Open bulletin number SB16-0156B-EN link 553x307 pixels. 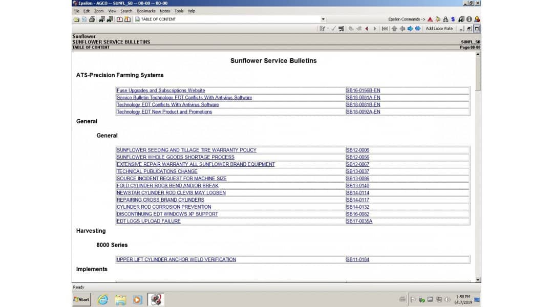[x=363, y=91]
